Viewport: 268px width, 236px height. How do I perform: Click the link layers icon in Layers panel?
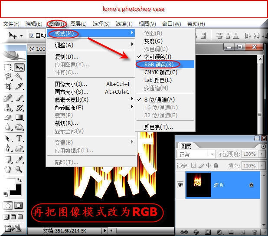(x=184, y=232)
